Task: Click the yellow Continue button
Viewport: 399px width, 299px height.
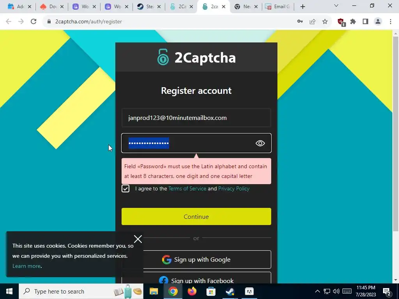Action: 196,216
